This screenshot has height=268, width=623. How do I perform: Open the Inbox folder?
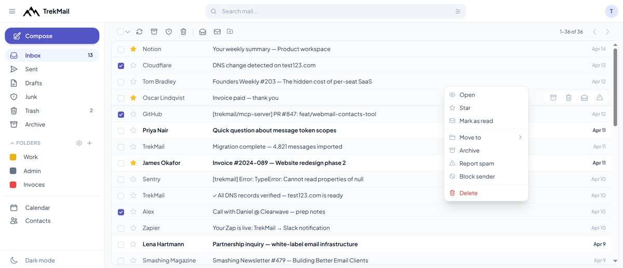click(52, 55)
